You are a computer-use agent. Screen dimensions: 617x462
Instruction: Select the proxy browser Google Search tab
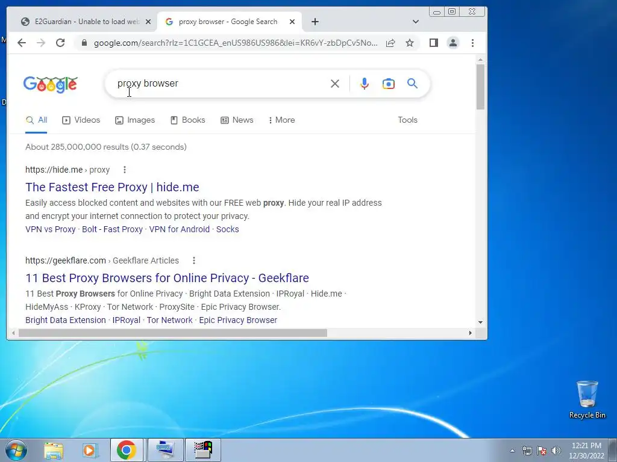coord(228,22)
